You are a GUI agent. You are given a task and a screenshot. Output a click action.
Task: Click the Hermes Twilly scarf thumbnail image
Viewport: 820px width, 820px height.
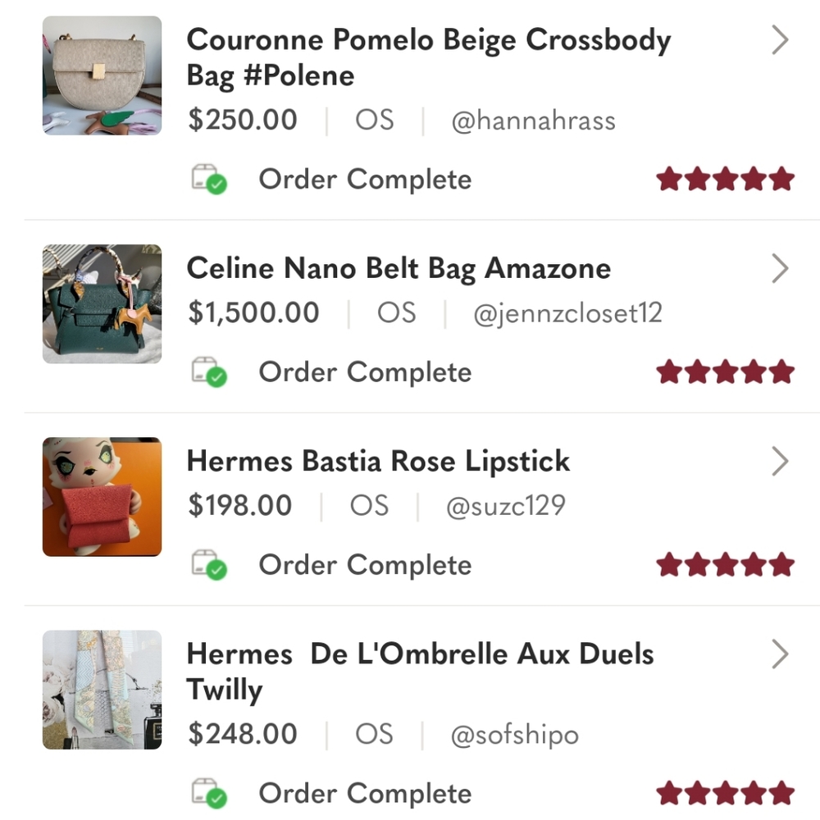click(102, 690)
